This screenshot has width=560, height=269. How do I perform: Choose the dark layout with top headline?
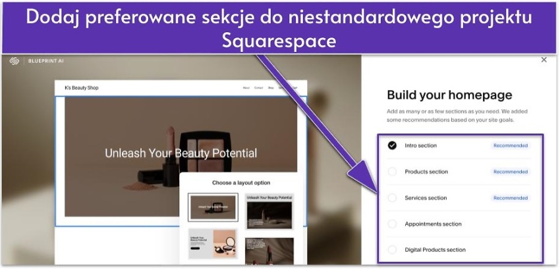[269, 212]
